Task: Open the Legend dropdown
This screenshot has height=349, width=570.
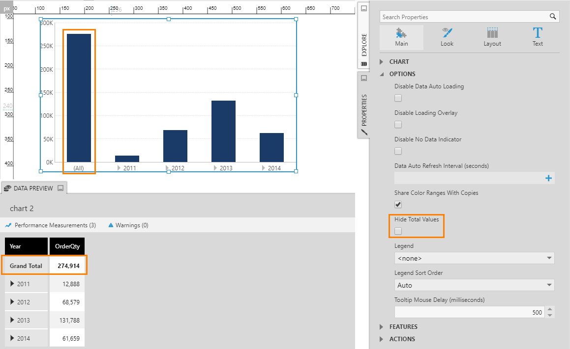Action: (x=474, y=258)
